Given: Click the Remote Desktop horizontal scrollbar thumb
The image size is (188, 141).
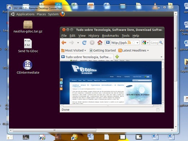Looking at the screenshot, I should pos(55,130).
